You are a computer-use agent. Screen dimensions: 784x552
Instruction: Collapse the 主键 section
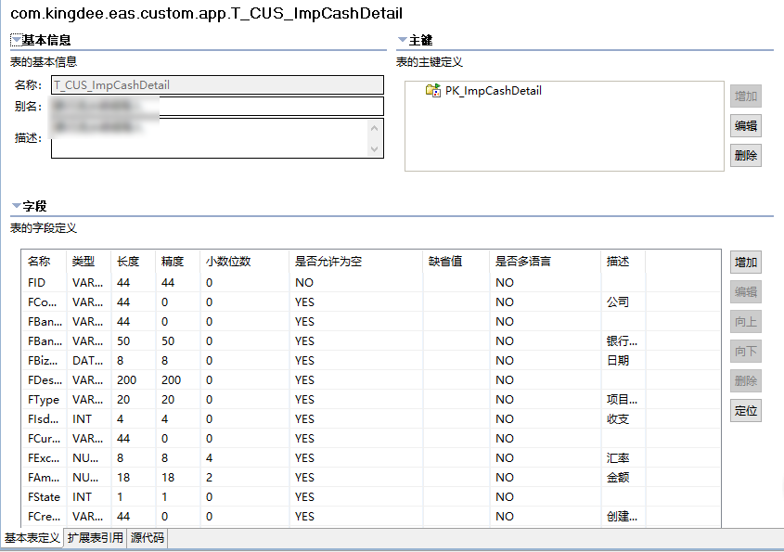coord(402,40)
